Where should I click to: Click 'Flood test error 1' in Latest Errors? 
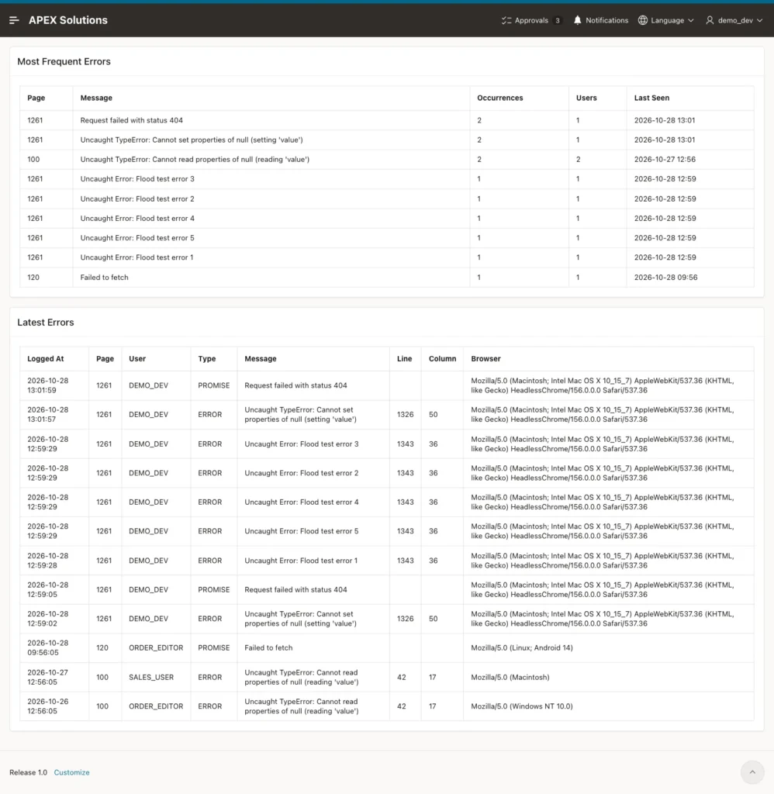pyautogui.click(x=301, y=561)
